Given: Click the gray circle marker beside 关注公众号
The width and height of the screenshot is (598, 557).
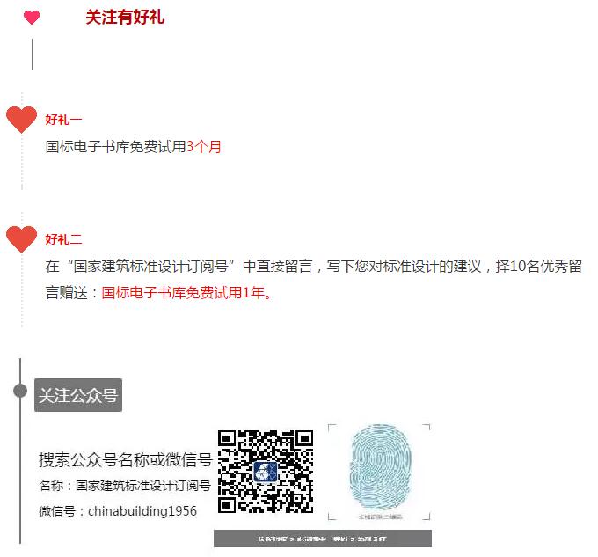Looking at the screenshot, I should click(20, 391).
